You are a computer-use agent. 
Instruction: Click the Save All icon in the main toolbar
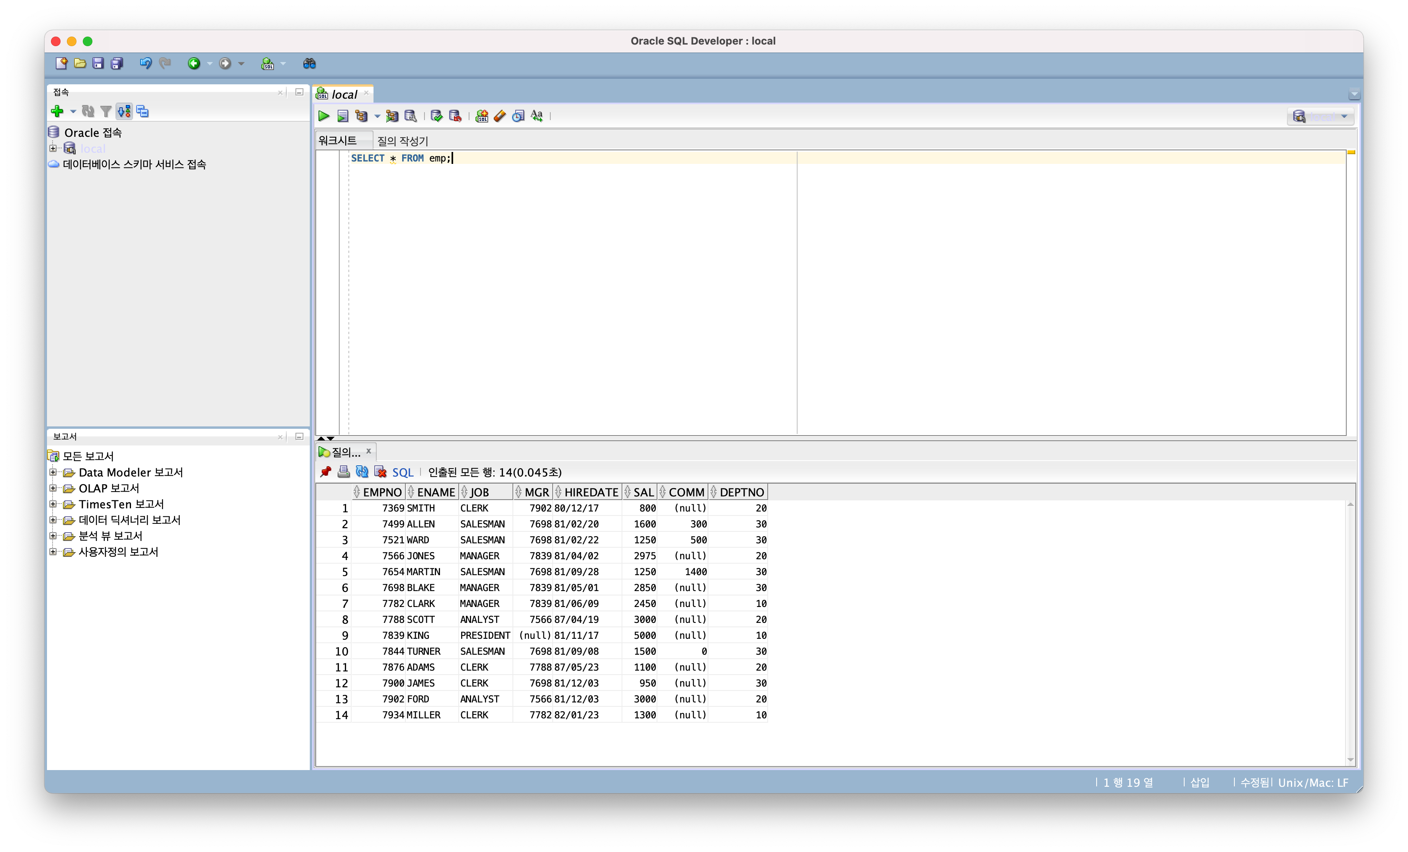pos(117,63)
